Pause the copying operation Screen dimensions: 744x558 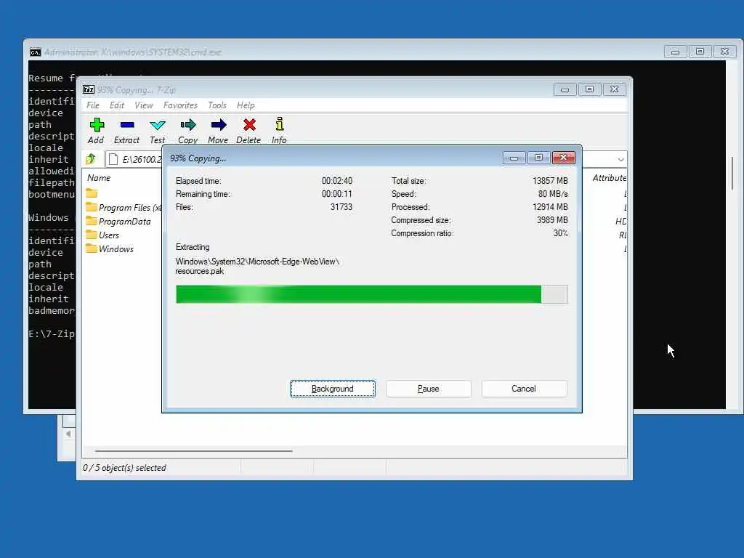pos(429,389)
